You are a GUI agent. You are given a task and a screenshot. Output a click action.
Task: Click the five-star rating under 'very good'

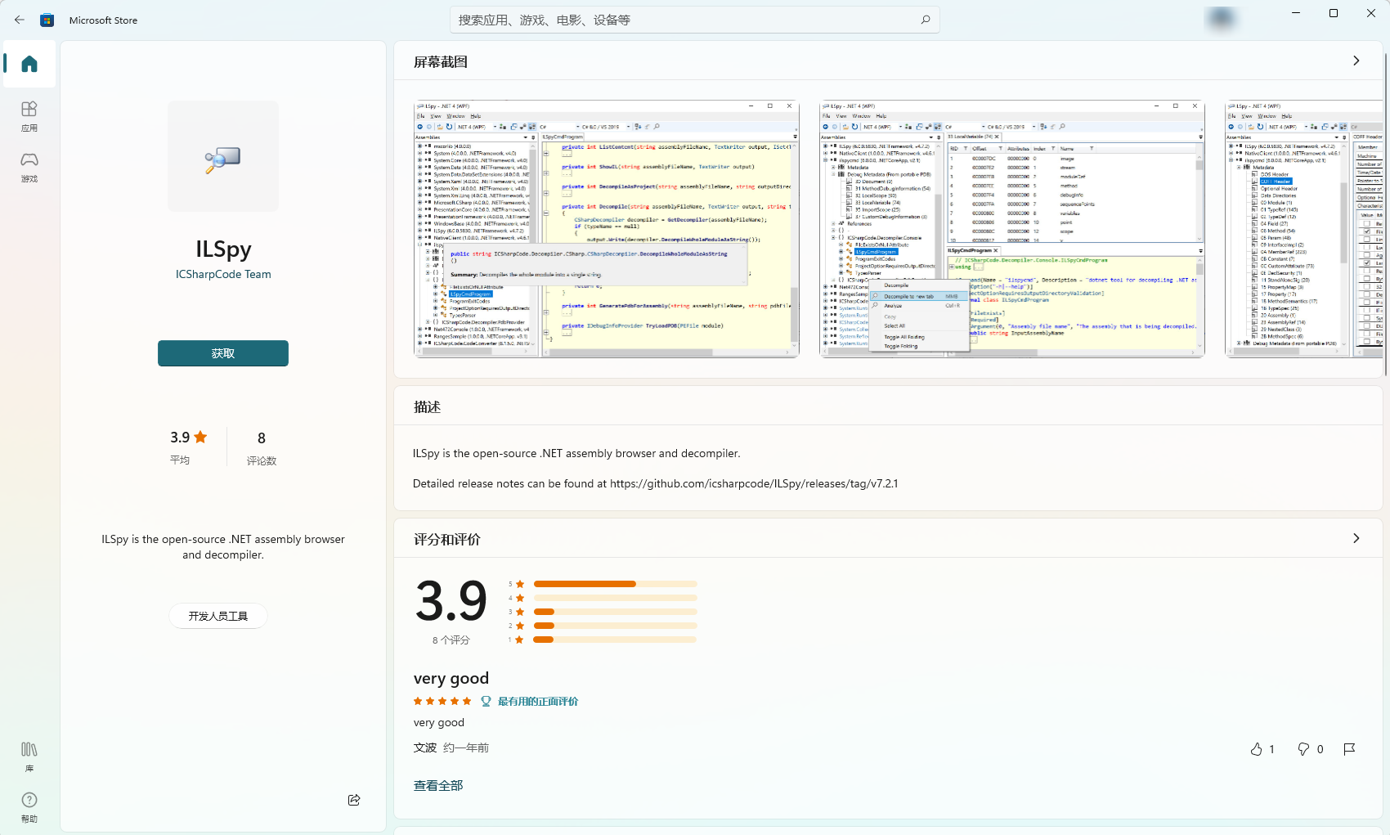pyautogui.click(x=442, y=701)
